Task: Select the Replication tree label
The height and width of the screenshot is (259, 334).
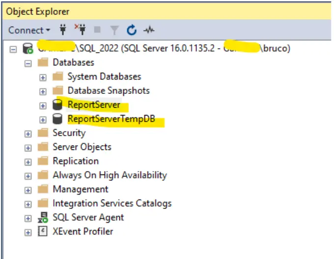Action: [x=76, y=161]
